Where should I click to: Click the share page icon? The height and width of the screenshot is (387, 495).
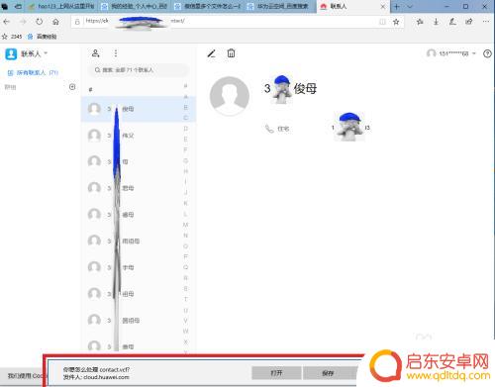point(468,22)
